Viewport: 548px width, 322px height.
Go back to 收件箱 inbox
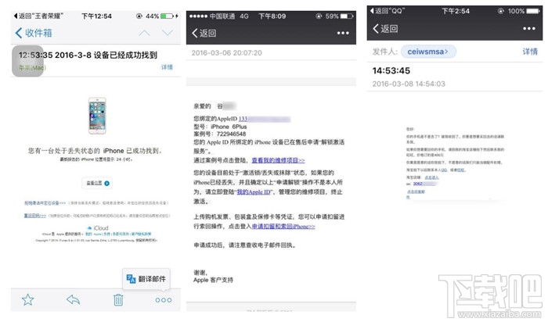[x=34, y=33]
